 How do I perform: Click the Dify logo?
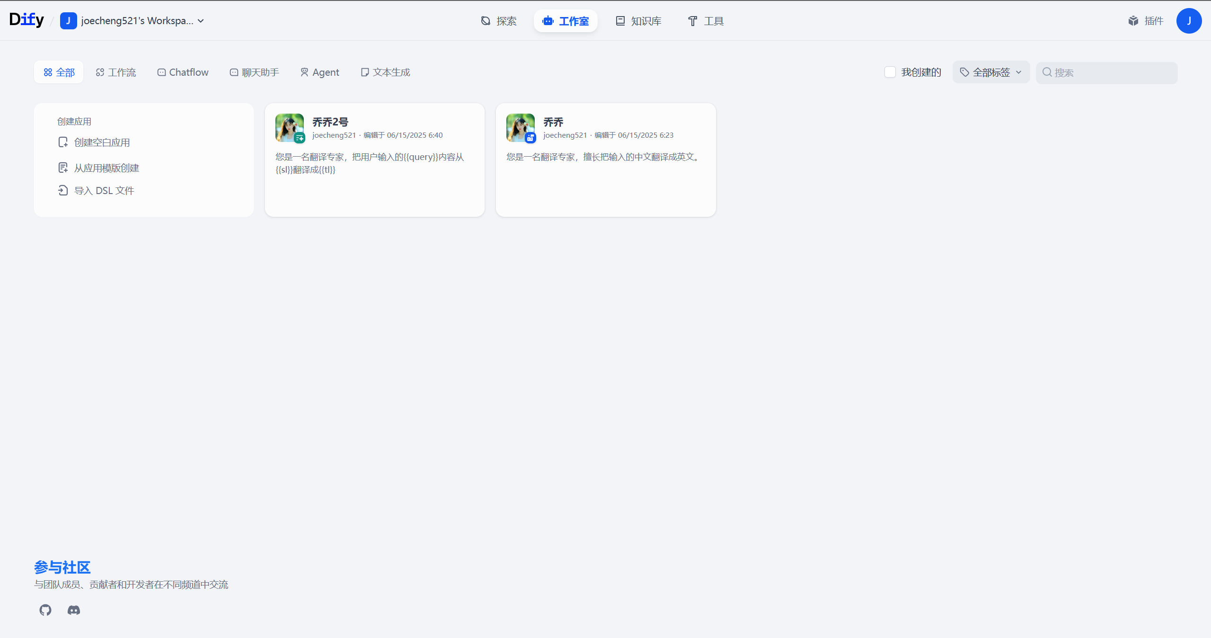tap(27, 20)
